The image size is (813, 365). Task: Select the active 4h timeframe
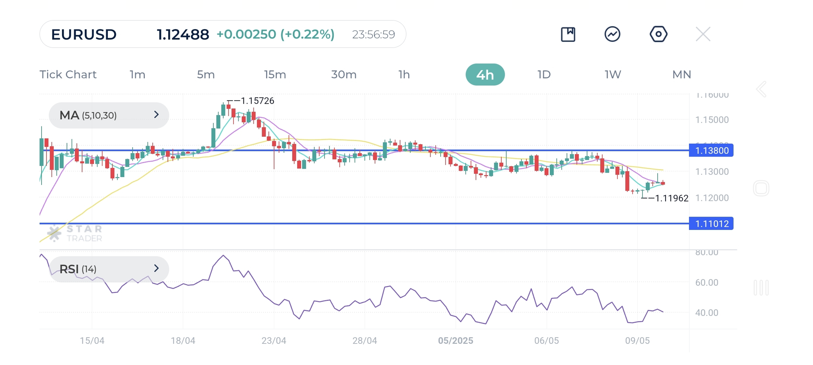485,75
